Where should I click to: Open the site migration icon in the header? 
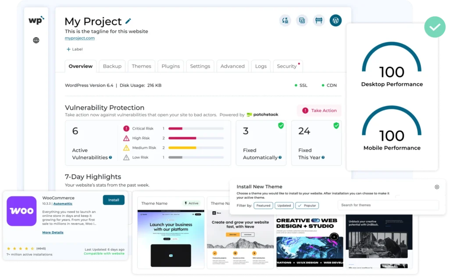click(285, 20)
